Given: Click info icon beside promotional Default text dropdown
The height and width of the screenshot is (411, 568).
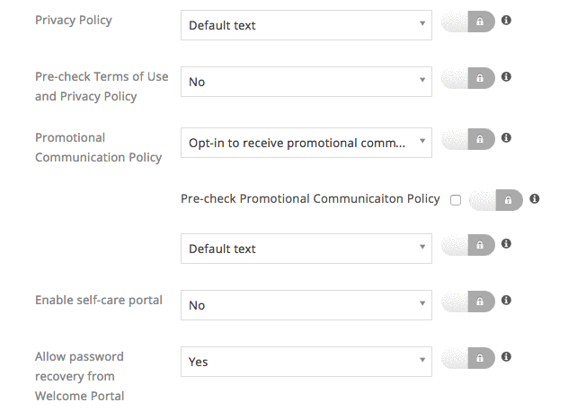Looking at the screenshot, I should [506, 243].
